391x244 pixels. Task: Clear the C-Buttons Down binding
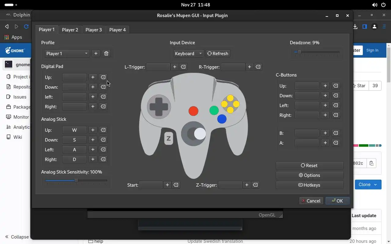[336, 95]
